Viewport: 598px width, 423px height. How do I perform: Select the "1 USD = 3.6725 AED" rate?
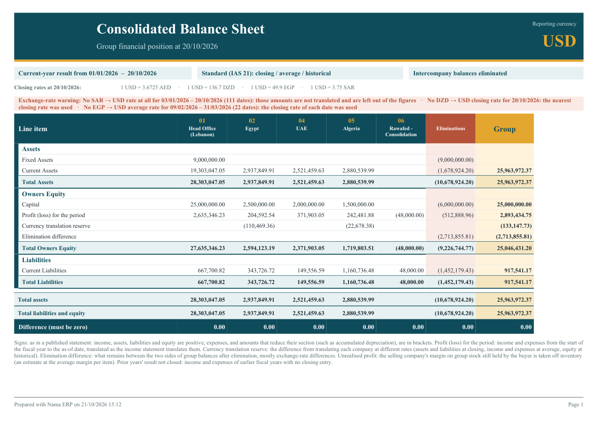point(146,87)
